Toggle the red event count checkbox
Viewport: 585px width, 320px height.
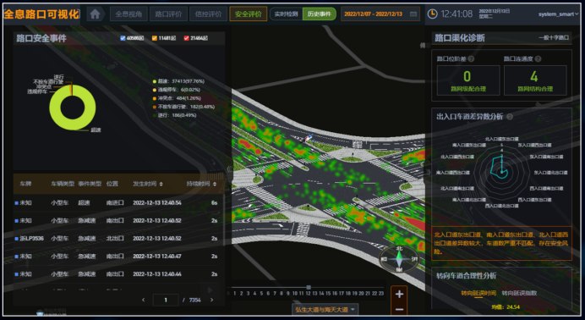point(186,38)
